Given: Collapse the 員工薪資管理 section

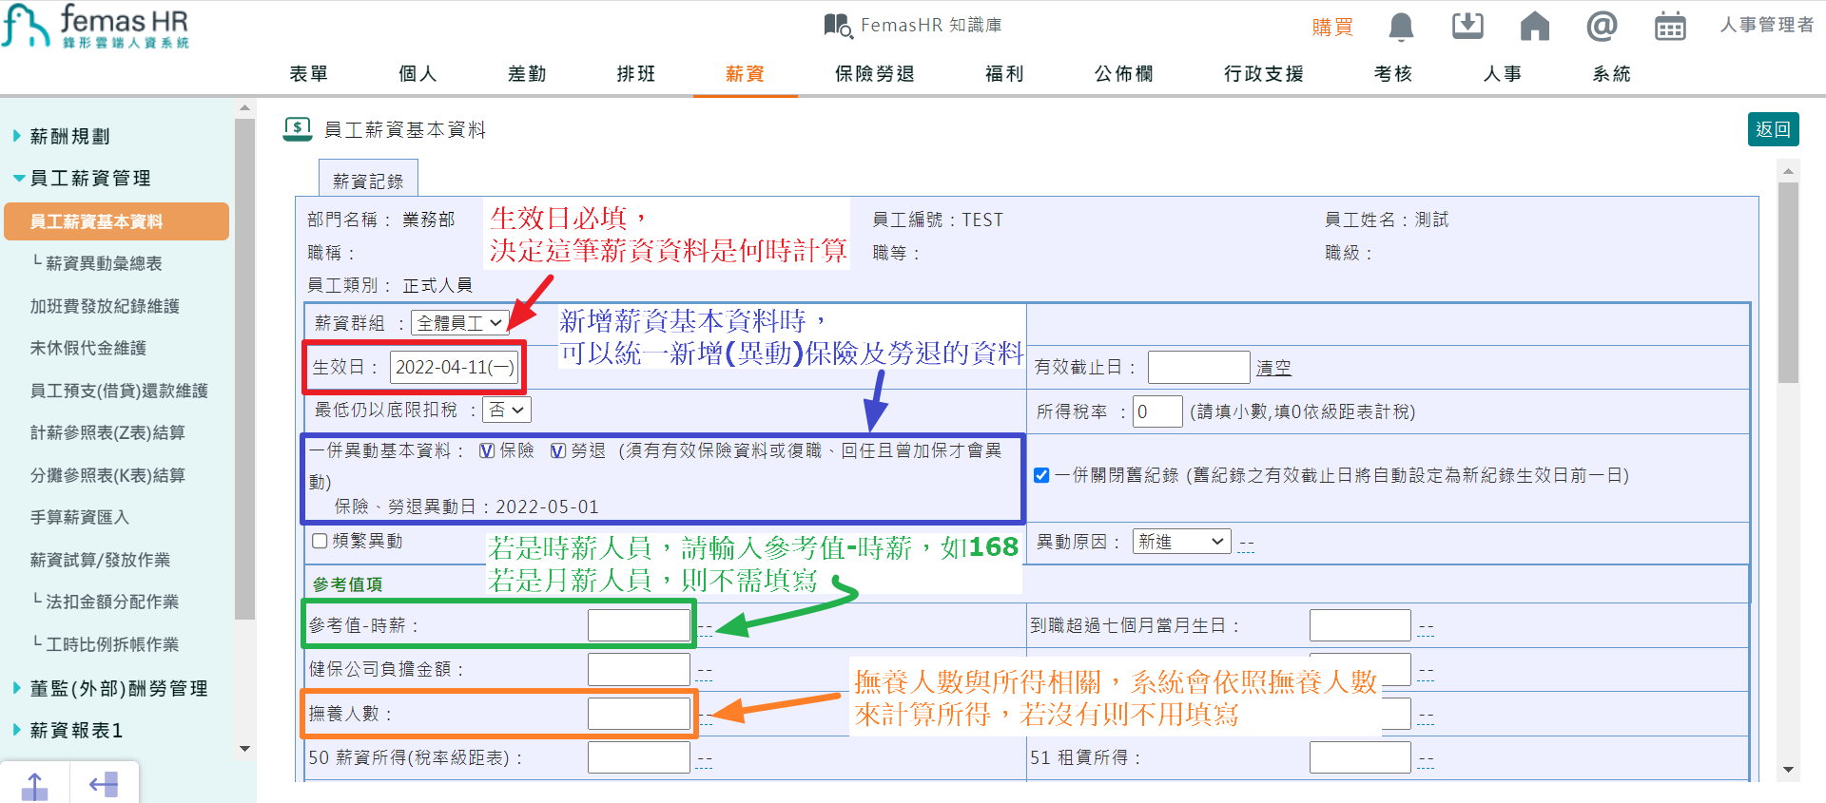Looking at the screenshot, I should tap(90, 178).
